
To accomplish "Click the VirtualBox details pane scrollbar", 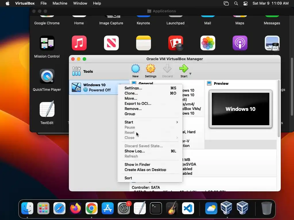I will point(278,109).
